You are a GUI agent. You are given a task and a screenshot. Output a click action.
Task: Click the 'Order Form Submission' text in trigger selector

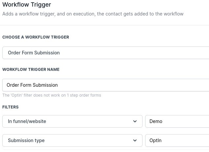pos(34,53)
